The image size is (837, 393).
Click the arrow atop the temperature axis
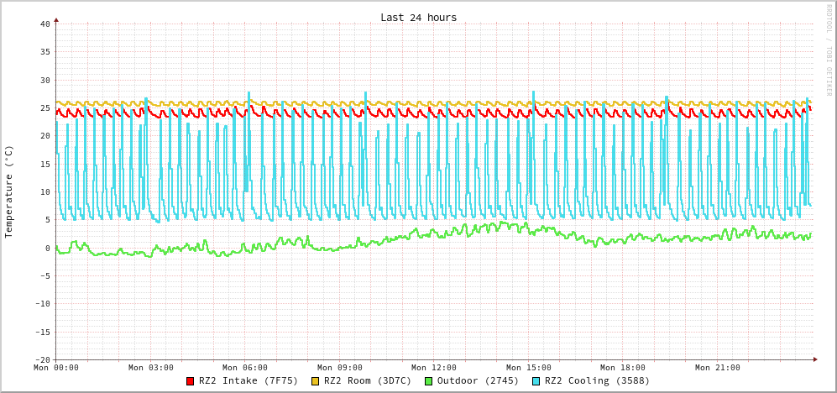coord(56,19)
